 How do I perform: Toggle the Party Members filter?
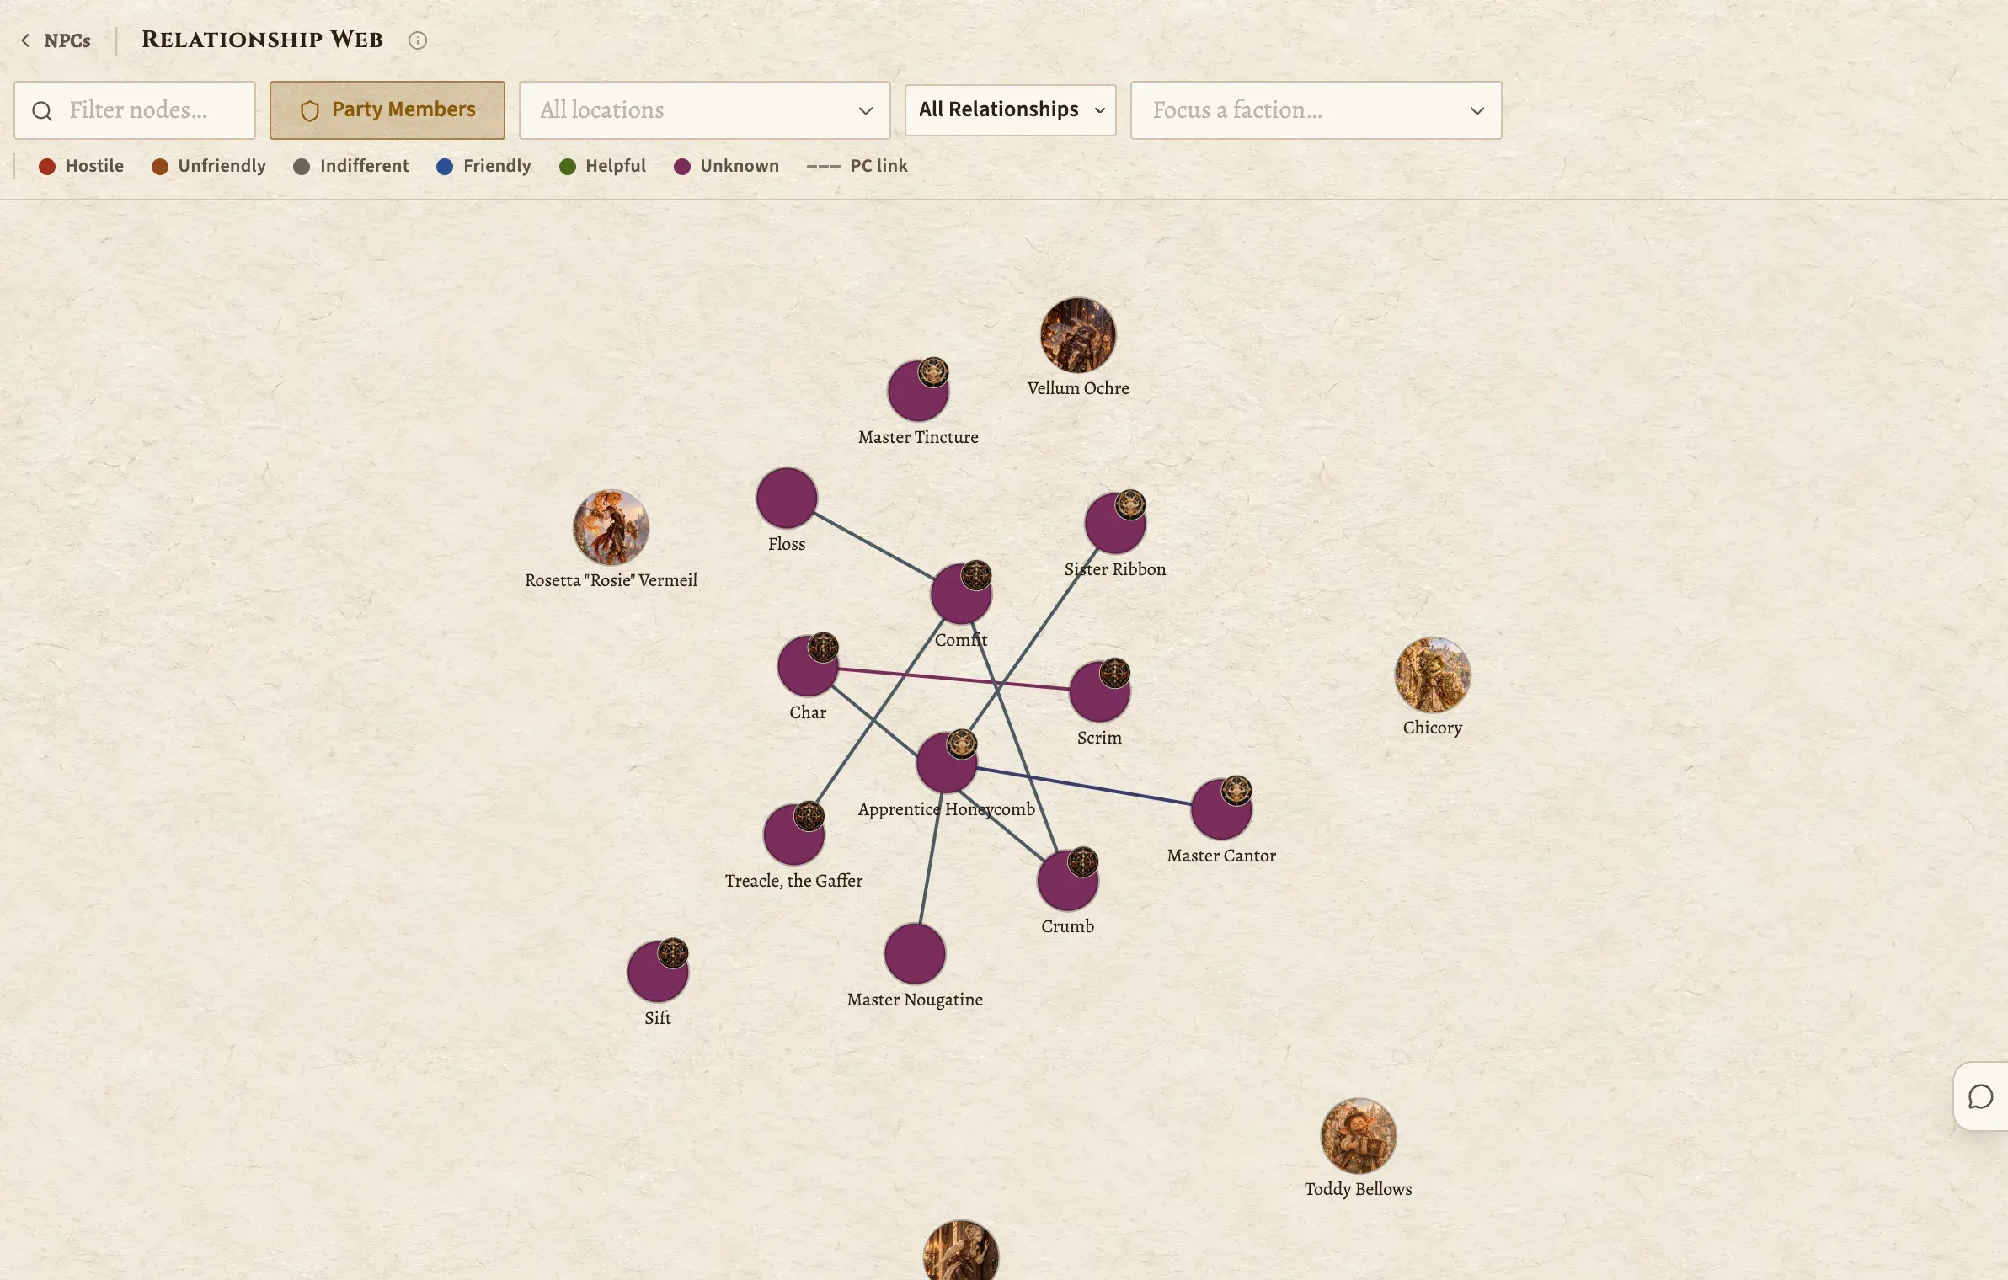coord(387,110)
